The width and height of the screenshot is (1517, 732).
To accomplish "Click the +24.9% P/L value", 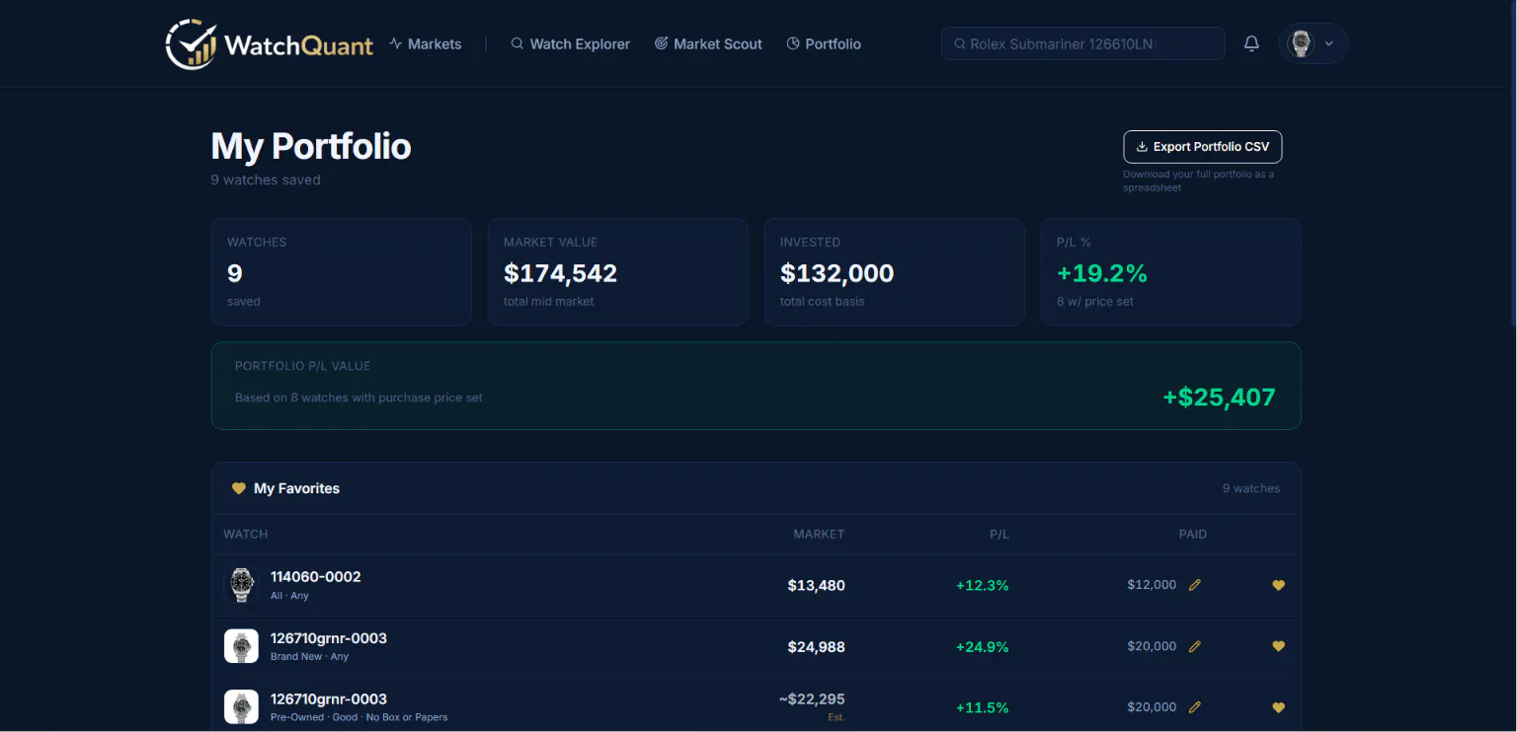I will [x=983, y=647].
